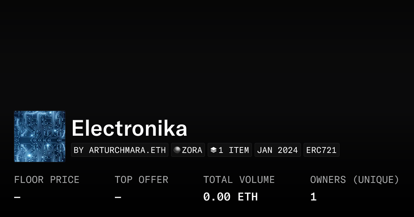Click the Zora sphere logo icon

(177, 150)
